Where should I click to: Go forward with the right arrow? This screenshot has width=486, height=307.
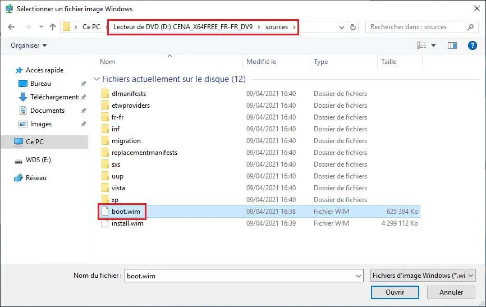pos(28,27)
